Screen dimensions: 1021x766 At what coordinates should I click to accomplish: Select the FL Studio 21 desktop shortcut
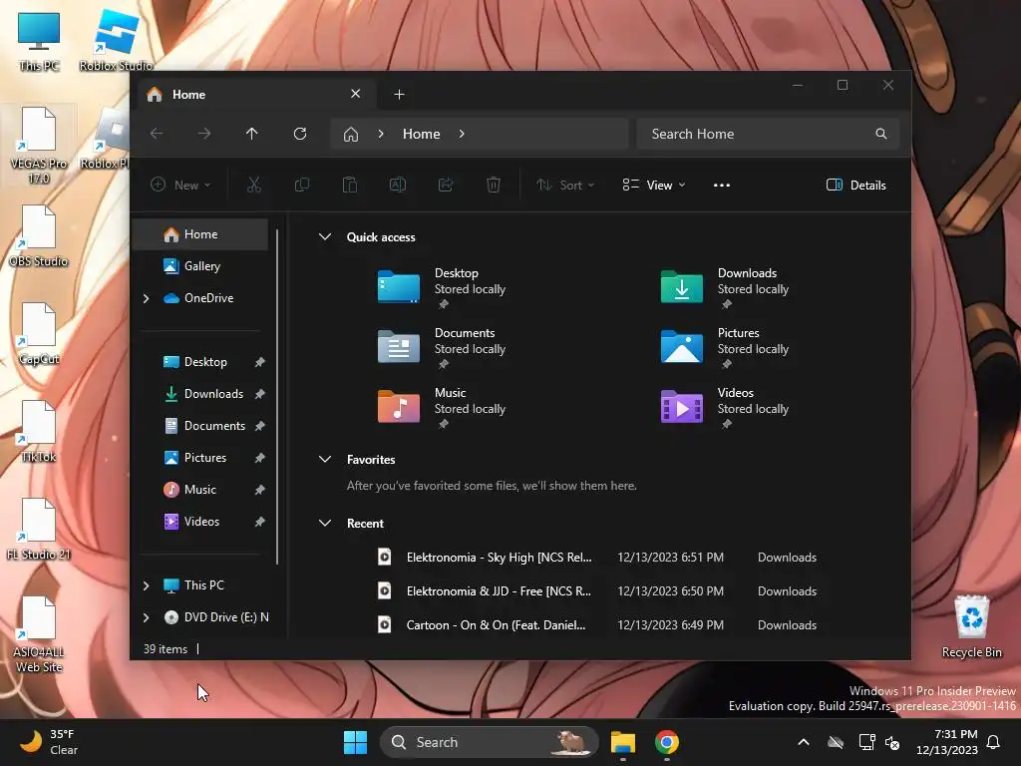(x=39, y=529)
